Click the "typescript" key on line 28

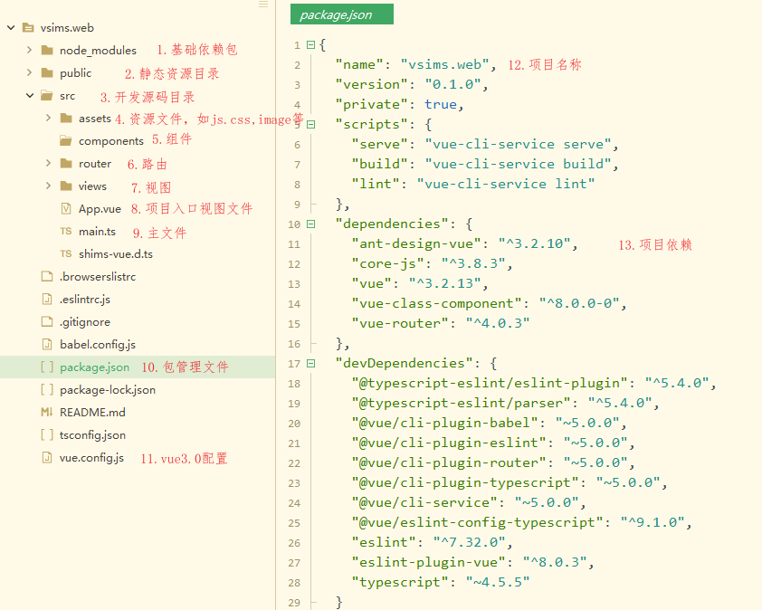[400, 582]
